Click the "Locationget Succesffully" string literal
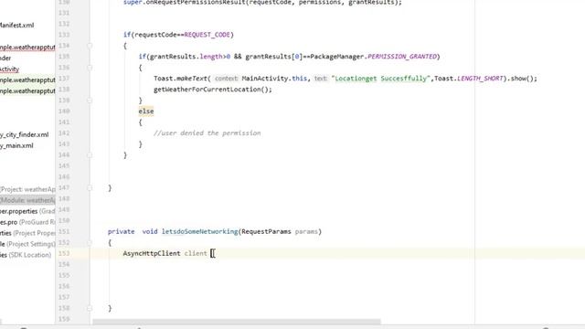585x329 pixels. tap(381, 79)
